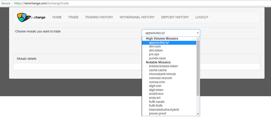Select internetofcoins:hybrid mosaic
Screen dimensions: 271x133
coord(169,109)
